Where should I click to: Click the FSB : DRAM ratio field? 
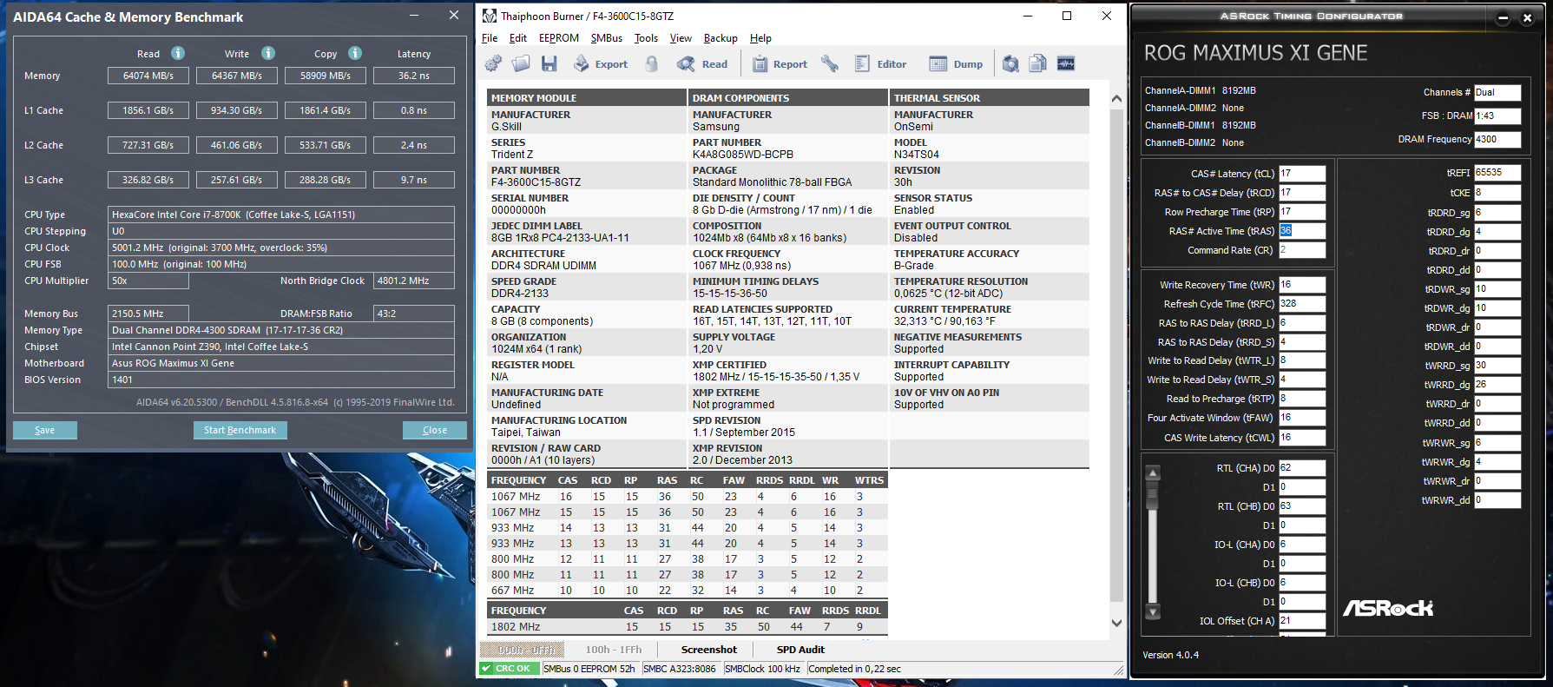point(1497,116)
